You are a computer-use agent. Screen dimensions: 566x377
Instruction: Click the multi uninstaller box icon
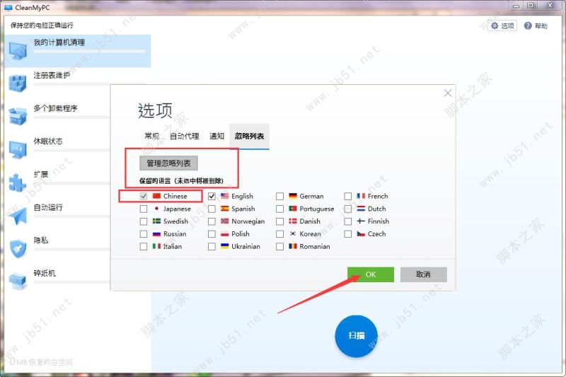tap(18, 116)
